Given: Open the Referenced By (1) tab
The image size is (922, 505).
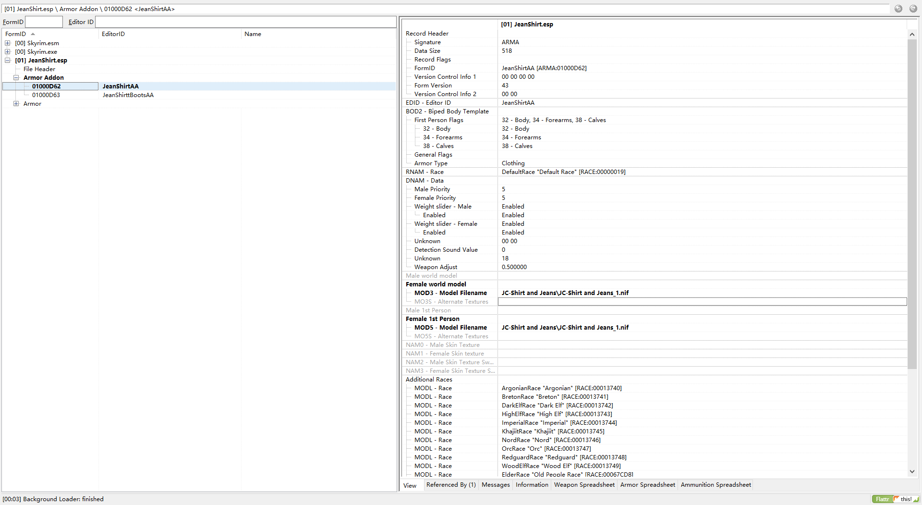Looking at the screenshot, I should (451, 485).
